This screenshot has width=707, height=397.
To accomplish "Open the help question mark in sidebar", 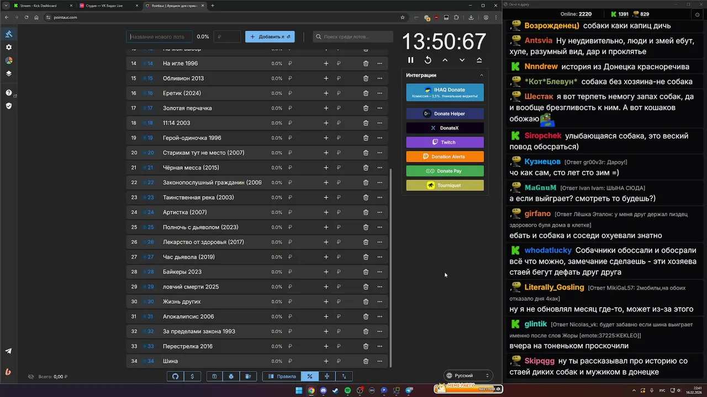I will point(9,93).
